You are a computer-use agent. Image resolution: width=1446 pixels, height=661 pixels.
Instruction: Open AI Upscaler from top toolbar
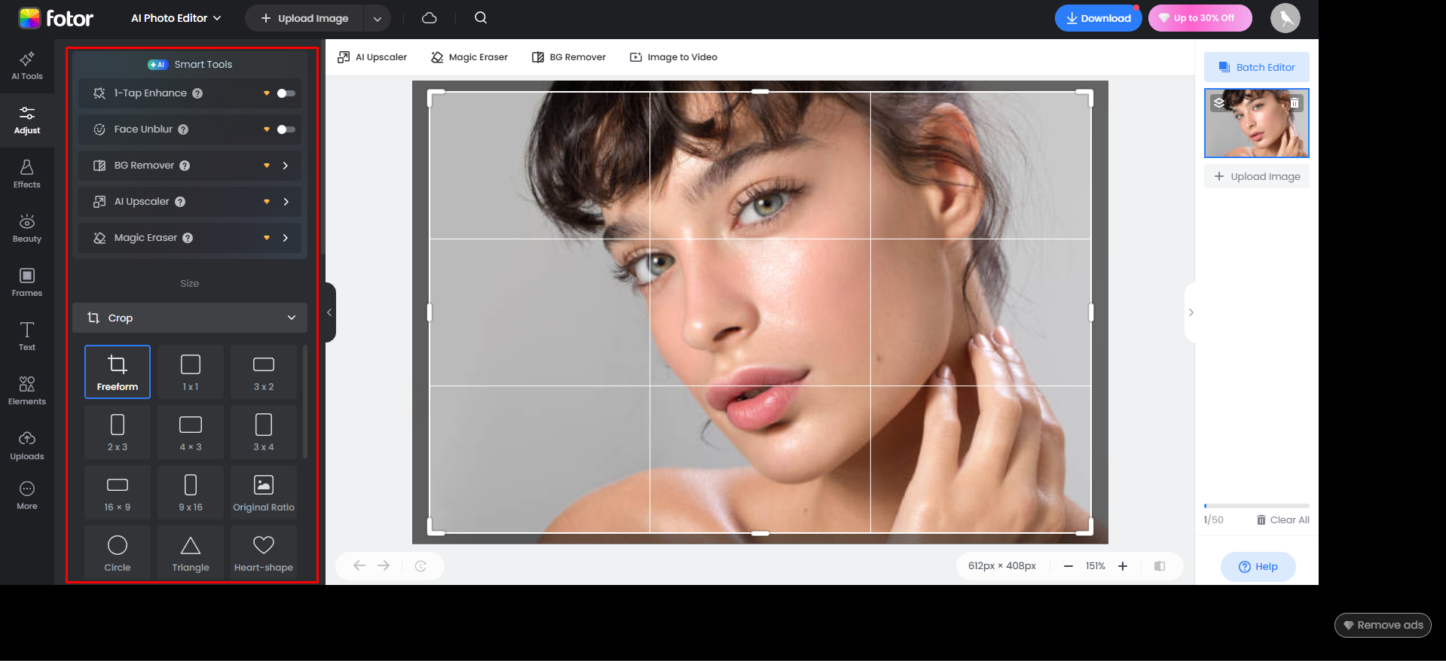tap(372, 57)
